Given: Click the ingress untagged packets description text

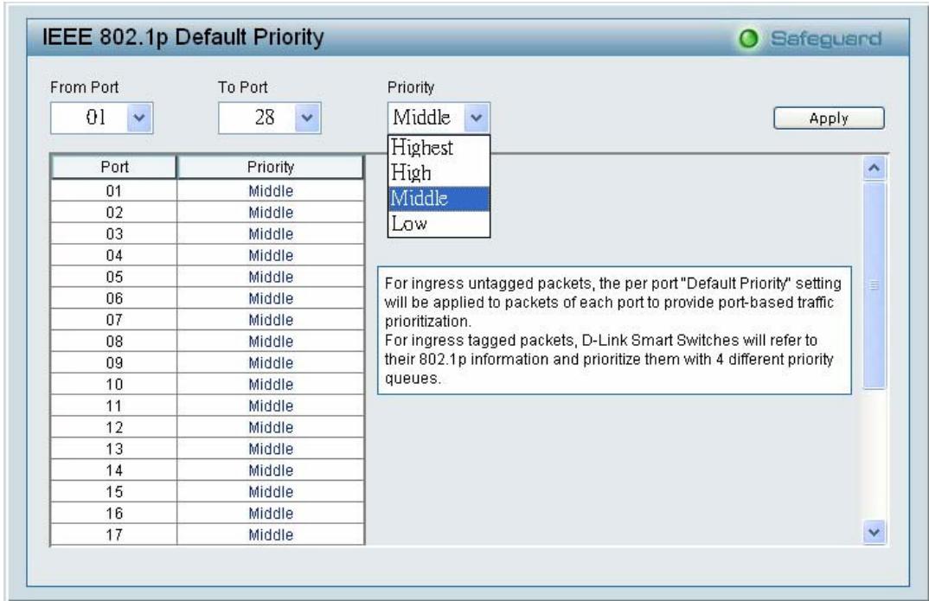Looking at the screenshot, I should point(613,302).
